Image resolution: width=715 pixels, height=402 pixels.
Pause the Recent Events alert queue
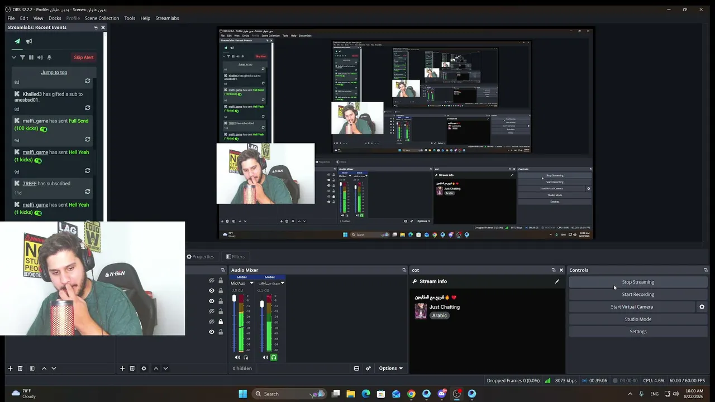point(31,58)
